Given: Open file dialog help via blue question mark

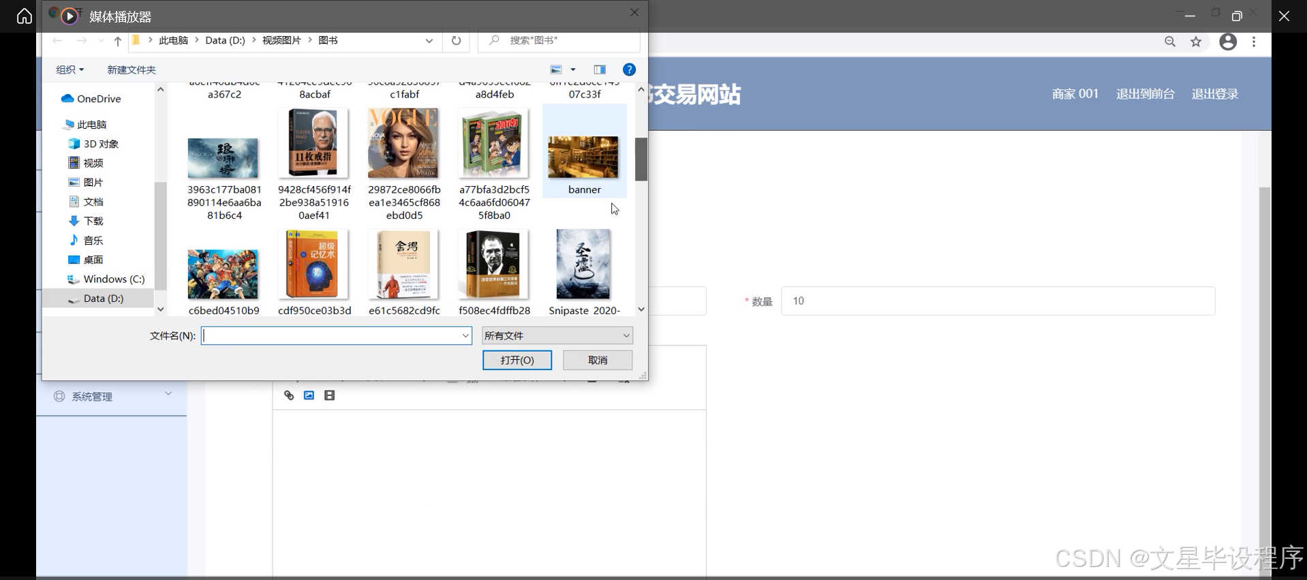Looking at the screenshot, I should [x=629, y=70].
